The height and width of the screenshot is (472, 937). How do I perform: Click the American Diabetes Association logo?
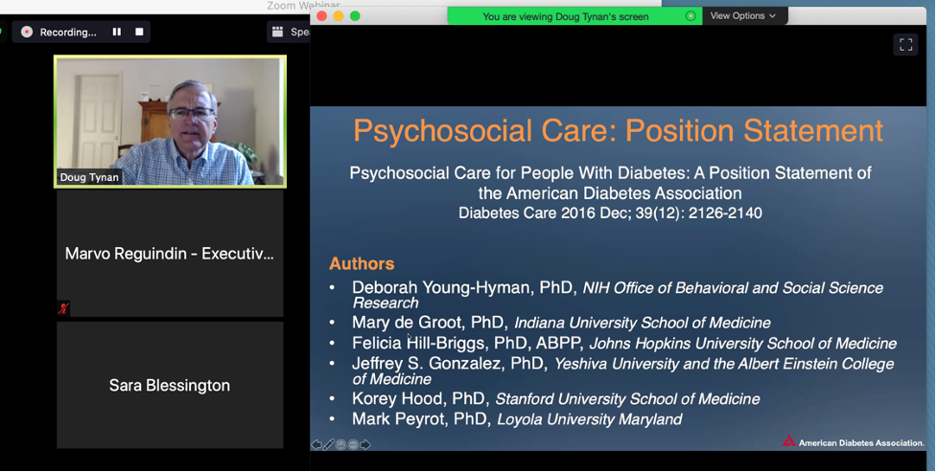point(854,442)
